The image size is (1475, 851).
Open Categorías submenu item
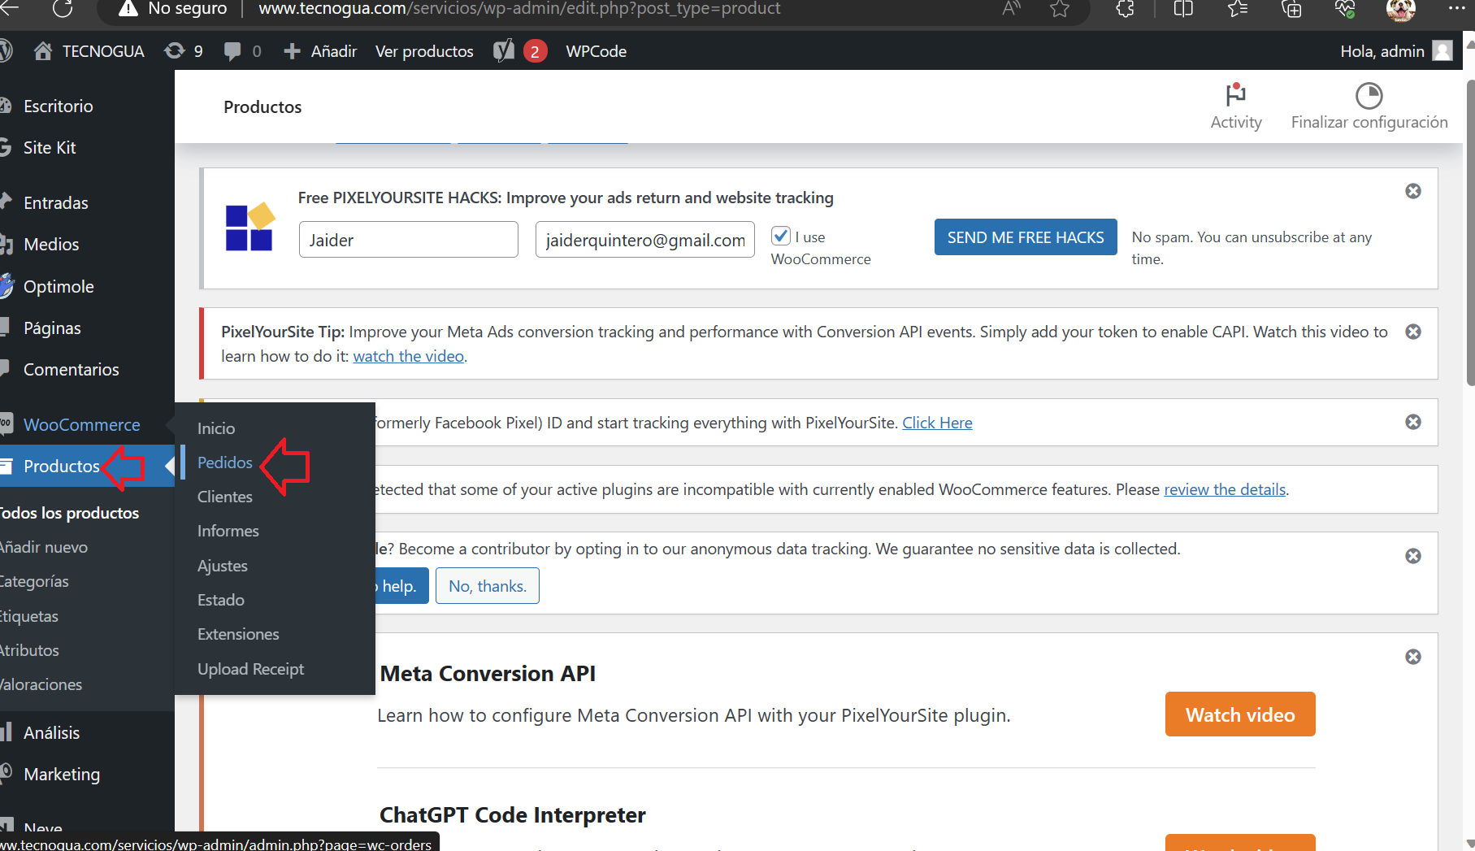click(34, 582)
